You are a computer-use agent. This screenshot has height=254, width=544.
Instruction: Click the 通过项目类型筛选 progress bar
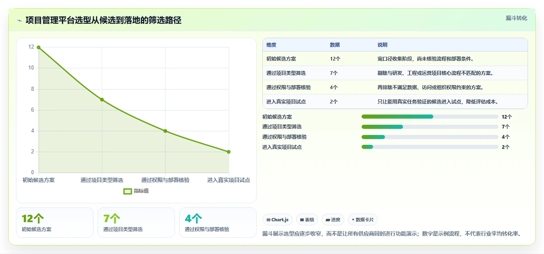[x=430, y=127]
